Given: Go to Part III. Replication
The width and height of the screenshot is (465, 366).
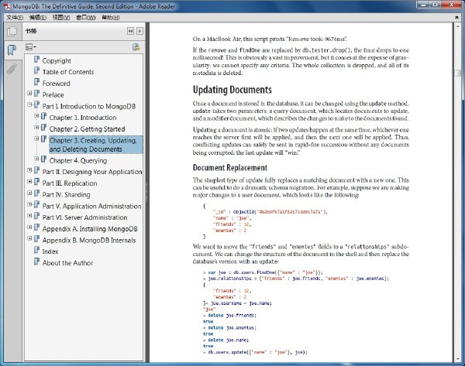Looking at the screenshot, I should 70,183.
